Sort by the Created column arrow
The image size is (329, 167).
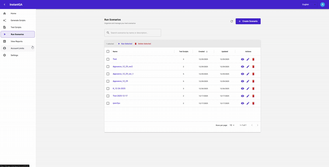(x=207, y=52)
